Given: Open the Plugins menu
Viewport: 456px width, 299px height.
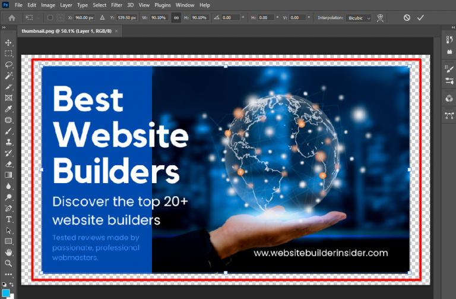Looking at the screenshot, I should [x=163, y=5].
